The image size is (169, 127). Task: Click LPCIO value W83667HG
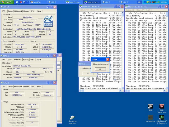(x=33, y=78)
